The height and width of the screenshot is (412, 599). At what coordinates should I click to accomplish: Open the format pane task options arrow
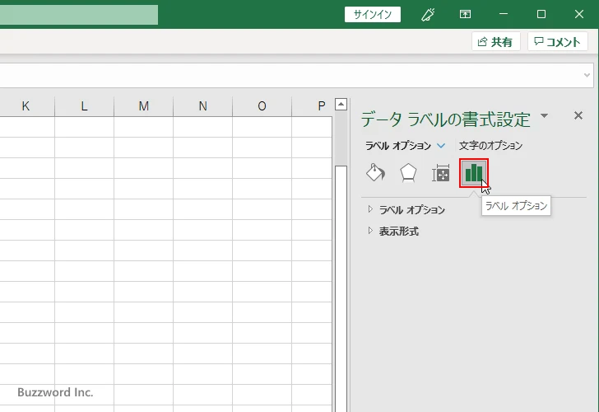(x=545, y=115)
